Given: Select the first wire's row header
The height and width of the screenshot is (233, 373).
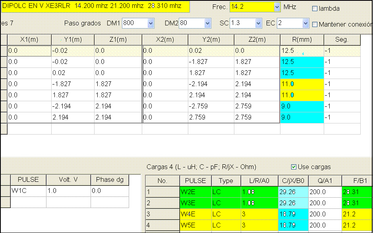Looking at the screenshot, I should tap(4, 51).
